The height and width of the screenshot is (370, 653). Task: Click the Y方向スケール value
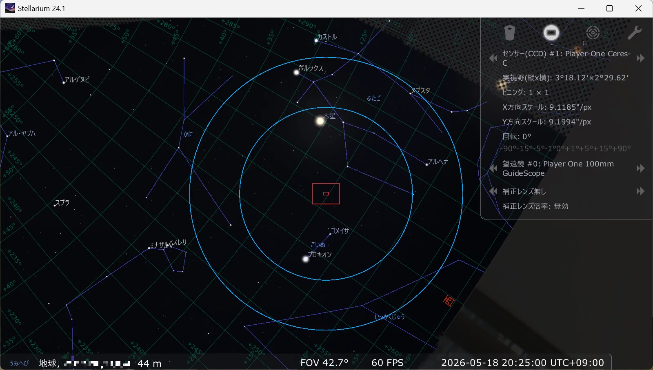[546, 122]
